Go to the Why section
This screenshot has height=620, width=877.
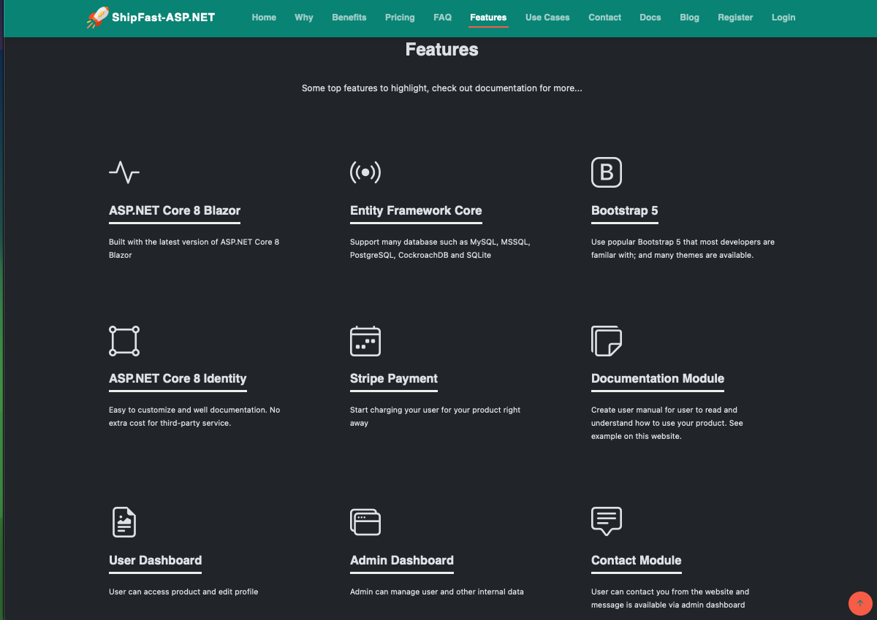(304, 18)
